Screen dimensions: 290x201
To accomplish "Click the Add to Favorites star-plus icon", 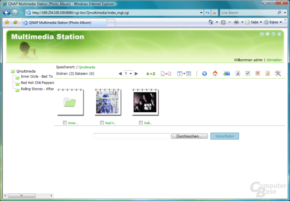I will click(15, 22).
